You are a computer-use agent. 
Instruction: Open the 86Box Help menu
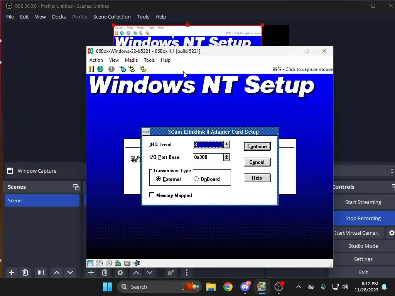tap(165, 60)
